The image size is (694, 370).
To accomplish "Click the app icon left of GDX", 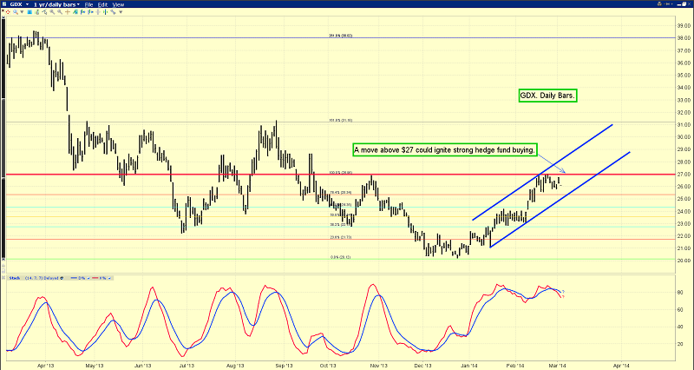I will tap(4, 4).
